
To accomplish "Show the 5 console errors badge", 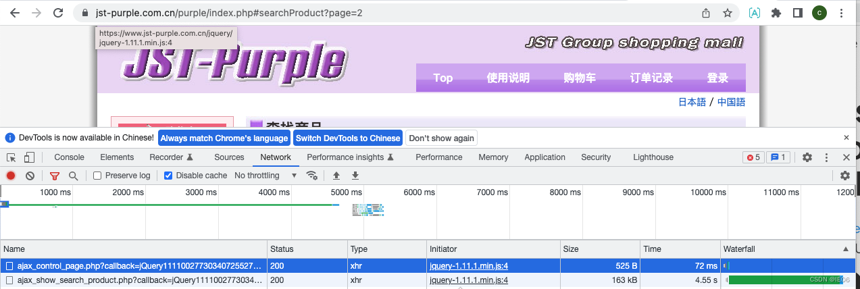I will pos(753,157).
